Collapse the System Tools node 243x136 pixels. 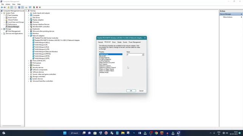pyautogui.click(x=2, y=13)
